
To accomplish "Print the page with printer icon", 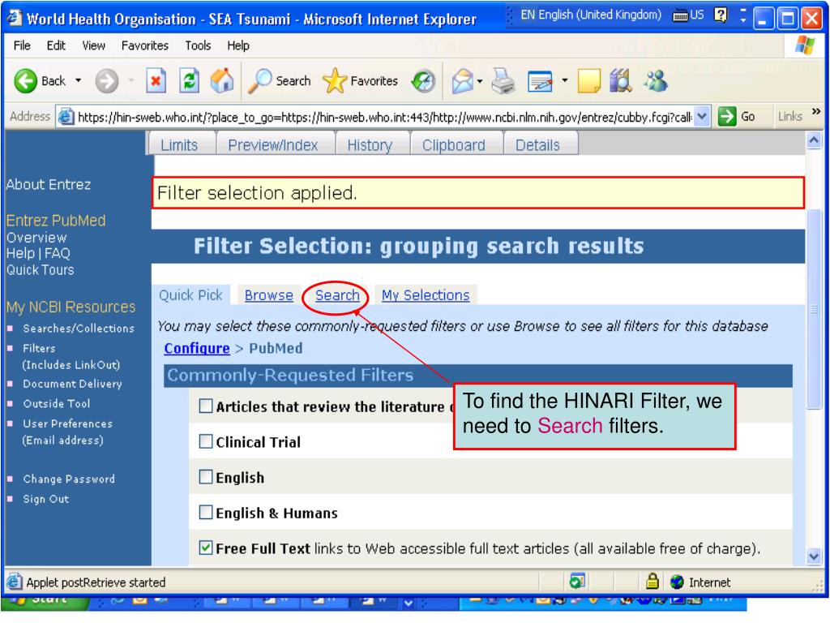I will [x=503, y=82].
